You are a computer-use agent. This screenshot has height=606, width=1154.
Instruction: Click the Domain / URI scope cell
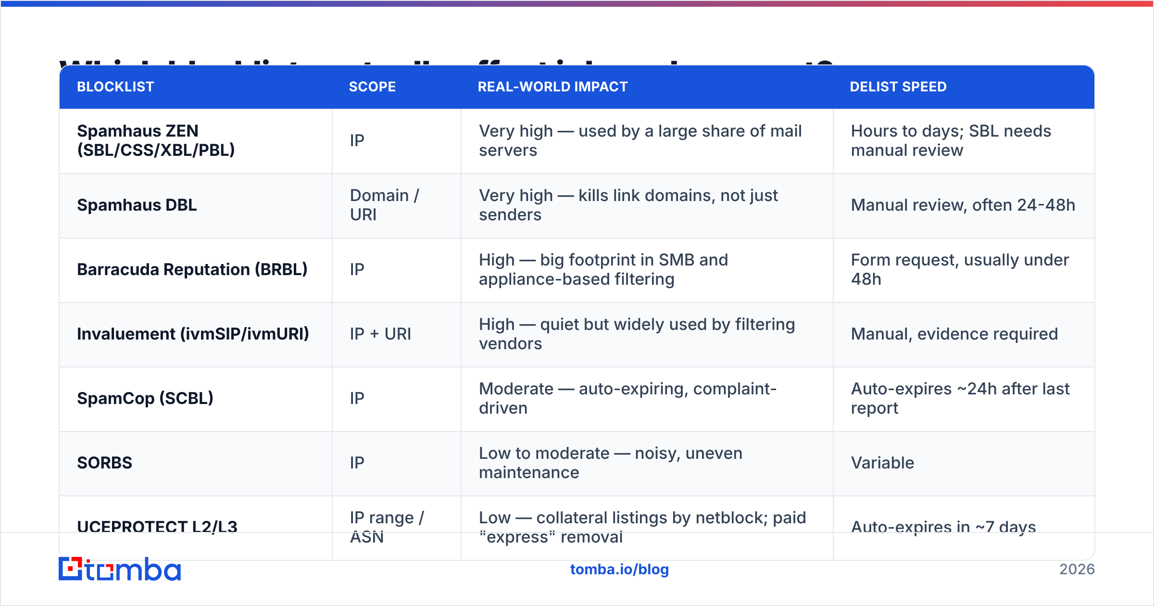point(397,205)
